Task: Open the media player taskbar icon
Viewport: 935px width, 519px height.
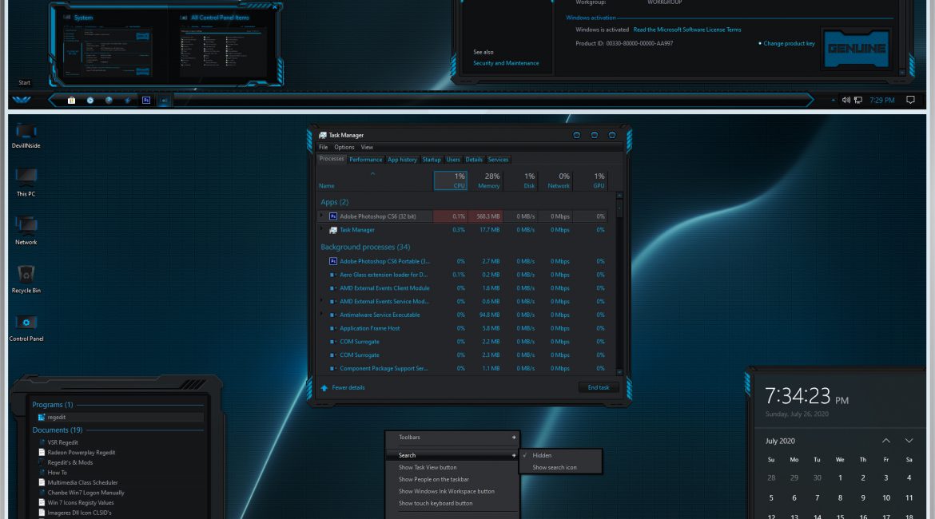Action: pos(90,100)
